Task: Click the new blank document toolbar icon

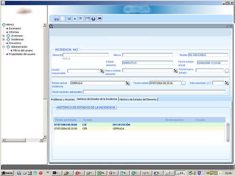Action: tap(63, 19)
